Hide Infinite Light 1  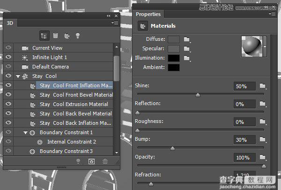click(x=8, y=57)
